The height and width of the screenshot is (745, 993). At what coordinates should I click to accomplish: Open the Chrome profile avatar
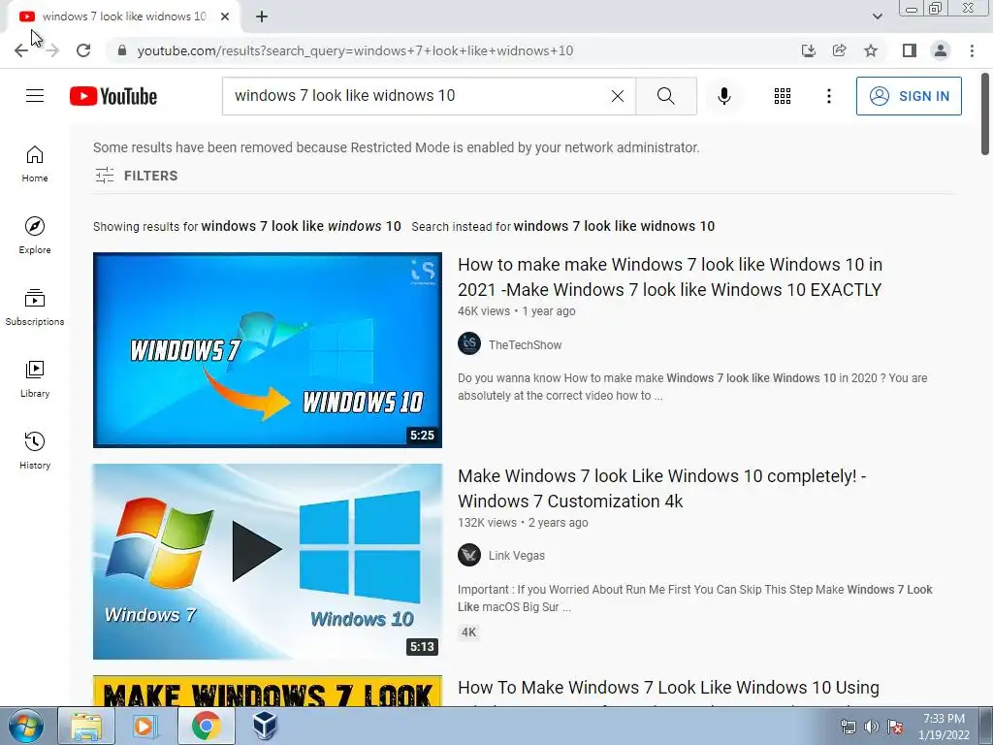[941, 50]
